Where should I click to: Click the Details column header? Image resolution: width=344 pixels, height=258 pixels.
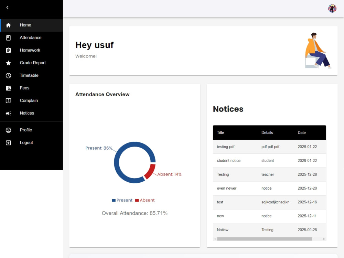coord(267,132)
